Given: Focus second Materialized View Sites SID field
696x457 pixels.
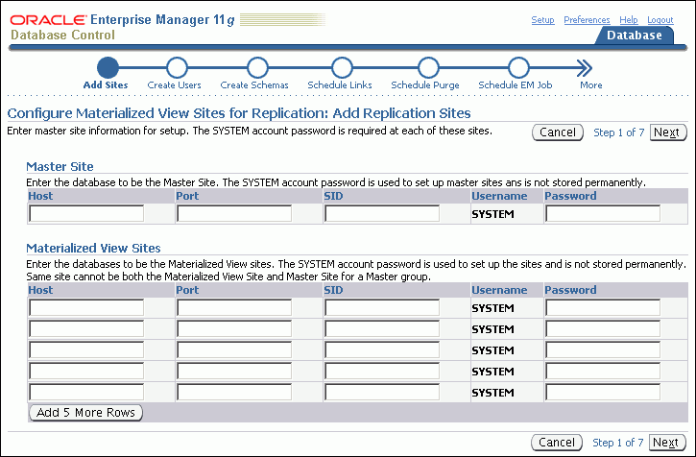Looking at the screenshot, I should point(382,328).
